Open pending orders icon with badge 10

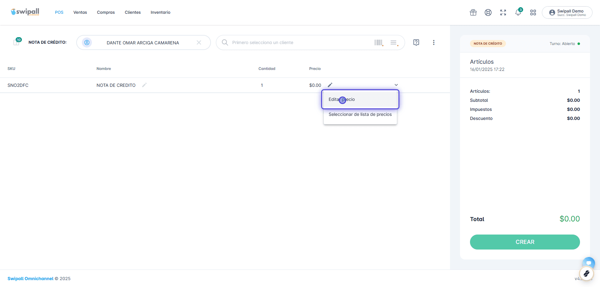point(17,42)
